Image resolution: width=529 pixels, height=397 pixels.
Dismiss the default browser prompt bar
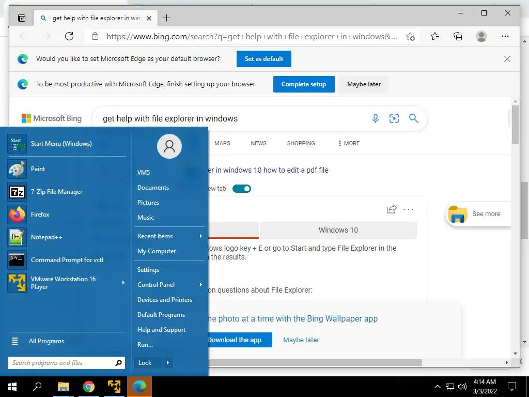click(507, 59)
